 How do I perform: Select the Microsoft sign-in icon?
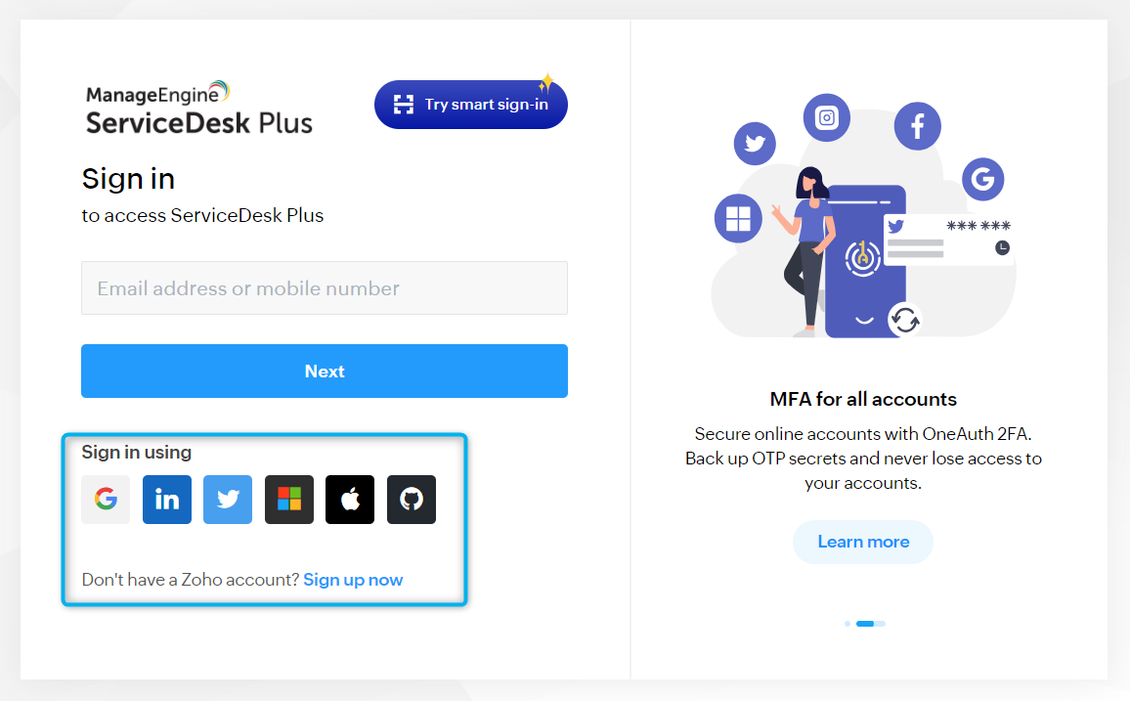pos(289,500)
